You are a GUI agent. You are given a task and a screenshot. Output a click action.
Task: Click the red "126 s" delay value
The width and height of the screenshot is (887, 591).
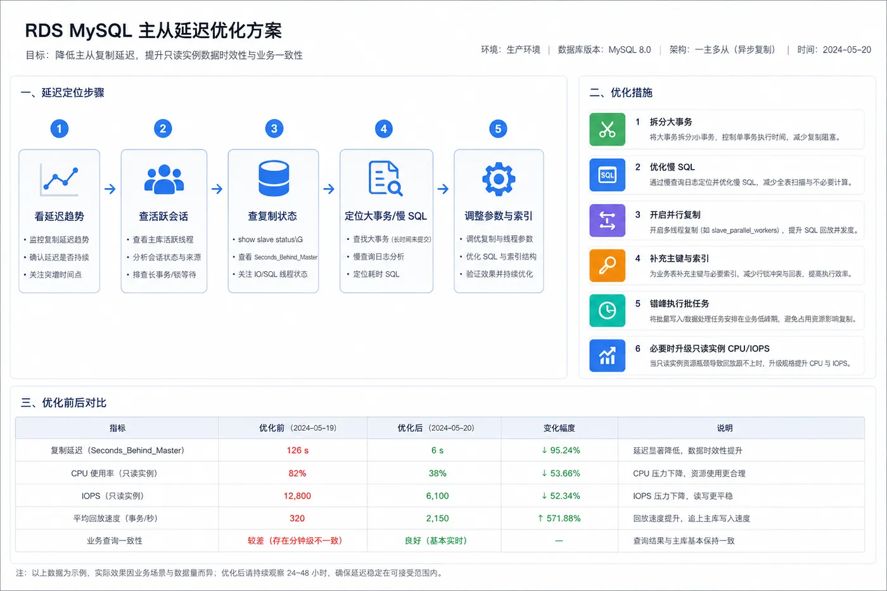(297, 450)
